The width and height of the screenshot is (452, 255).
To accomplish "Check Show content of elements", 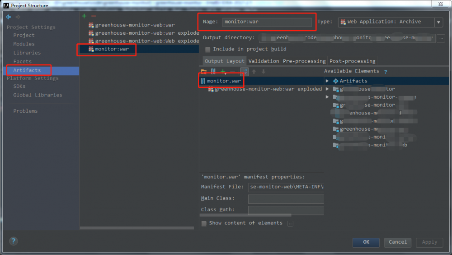I will [204, 223].
